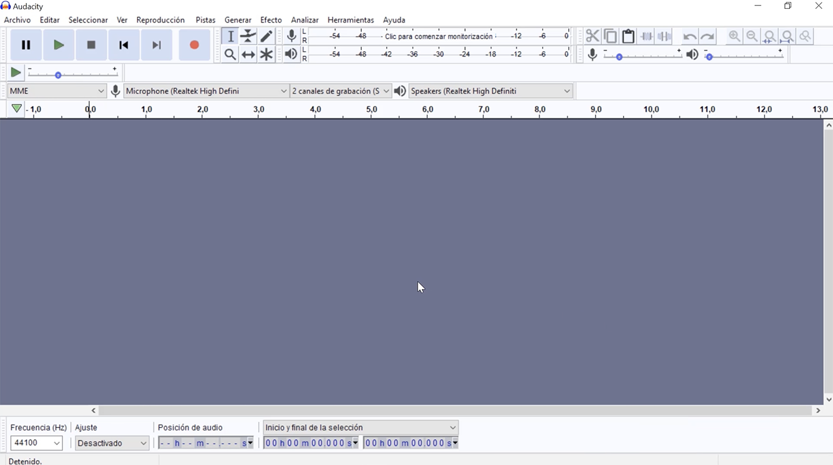The image size is (833, 465).
Task: Select the Zoom (magnifier) tool
Action: point(230,55)
